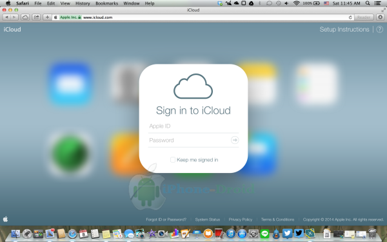Open the Trash in the Dock

pos(372,234)
